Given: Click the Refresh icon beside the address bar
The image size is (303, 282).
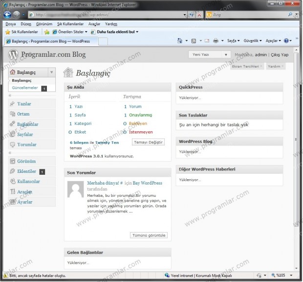Looking at the screenshot, I should [191, 15].
